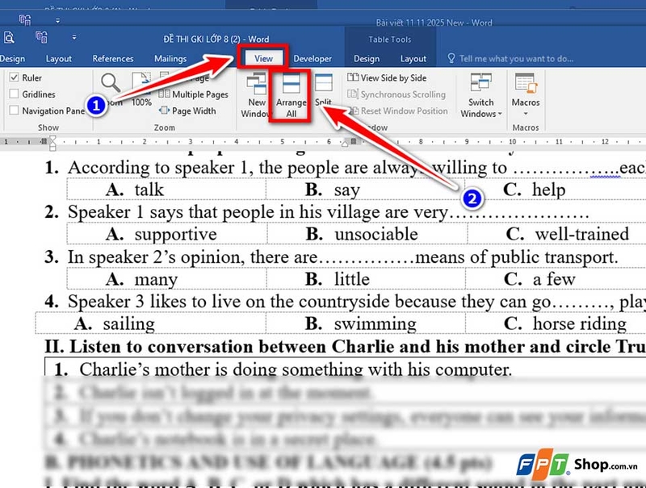Open the Layout tab next to References
This screenshot has height=488, width=646.
pyautogui.click(x=58, y=58)
